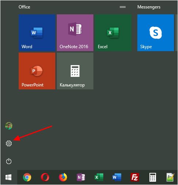Open Calculator from the taskbar

pyautogui.click(x=153, y=177)
